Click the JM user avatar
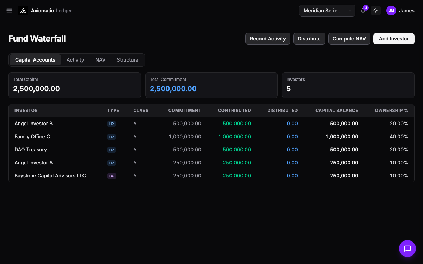The width and height of the screenshot is (423, 264). (x=391, y=11)
